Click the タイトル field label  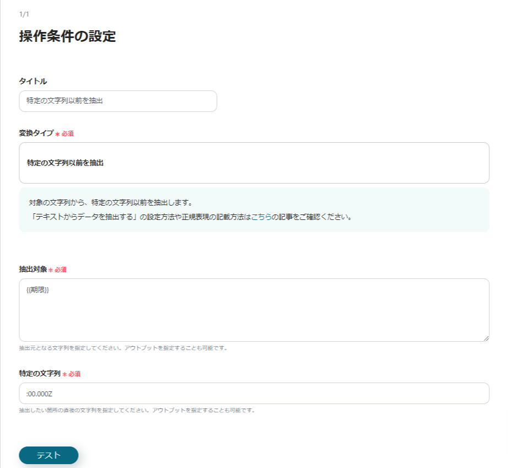33,81
